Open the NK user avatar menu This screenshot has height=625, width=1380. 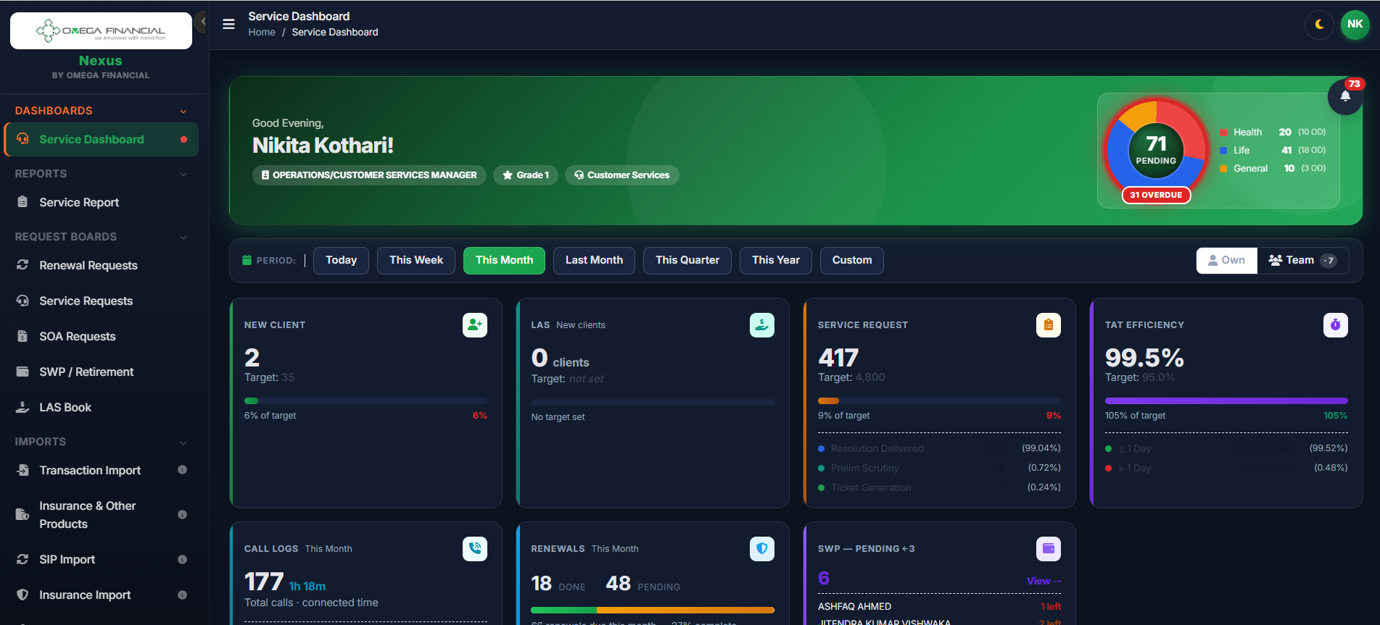pyautogui.click(x=1355, y=25)
